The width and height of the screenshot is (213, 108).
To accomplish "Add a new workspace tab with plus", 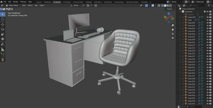I will pyautogui.click(x=150, y=2).
